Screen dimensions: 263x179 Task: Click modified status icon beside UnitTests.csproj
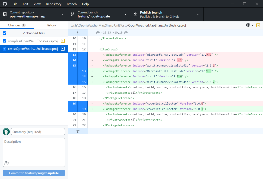63,49
